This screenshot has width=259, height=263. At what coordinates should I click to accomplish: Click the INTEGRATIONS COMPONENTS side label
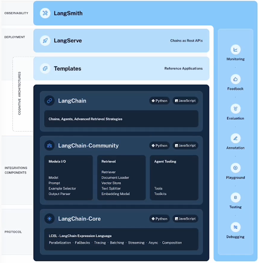[x=16, y=170]
